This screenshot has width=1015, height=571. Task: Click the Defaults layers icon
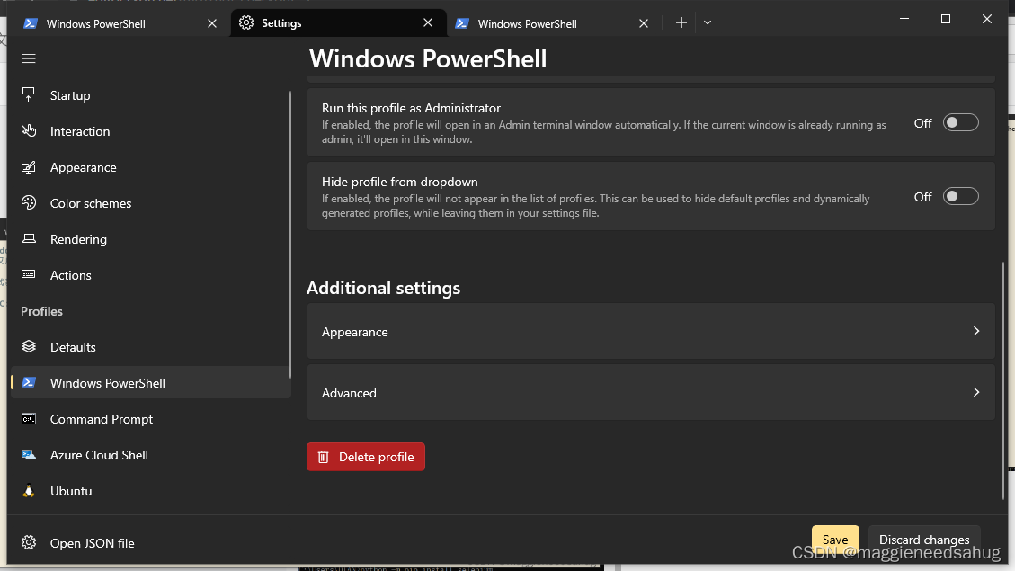click(x=29, y=346)
